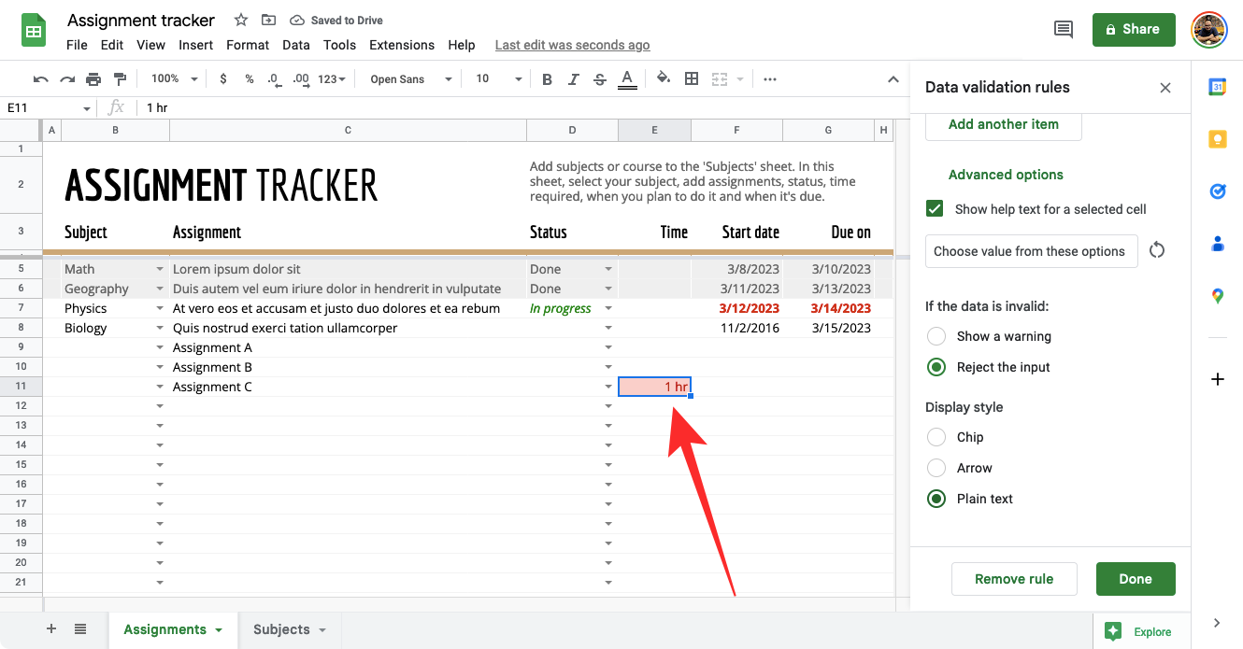Reset the help text with refresh icon
Screen dimensions: 1243x649
(x=1157, y=250)
